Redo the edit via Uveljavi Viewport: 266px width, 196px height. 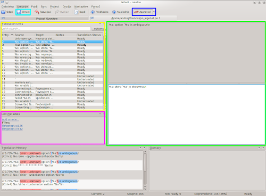[62, 12]
